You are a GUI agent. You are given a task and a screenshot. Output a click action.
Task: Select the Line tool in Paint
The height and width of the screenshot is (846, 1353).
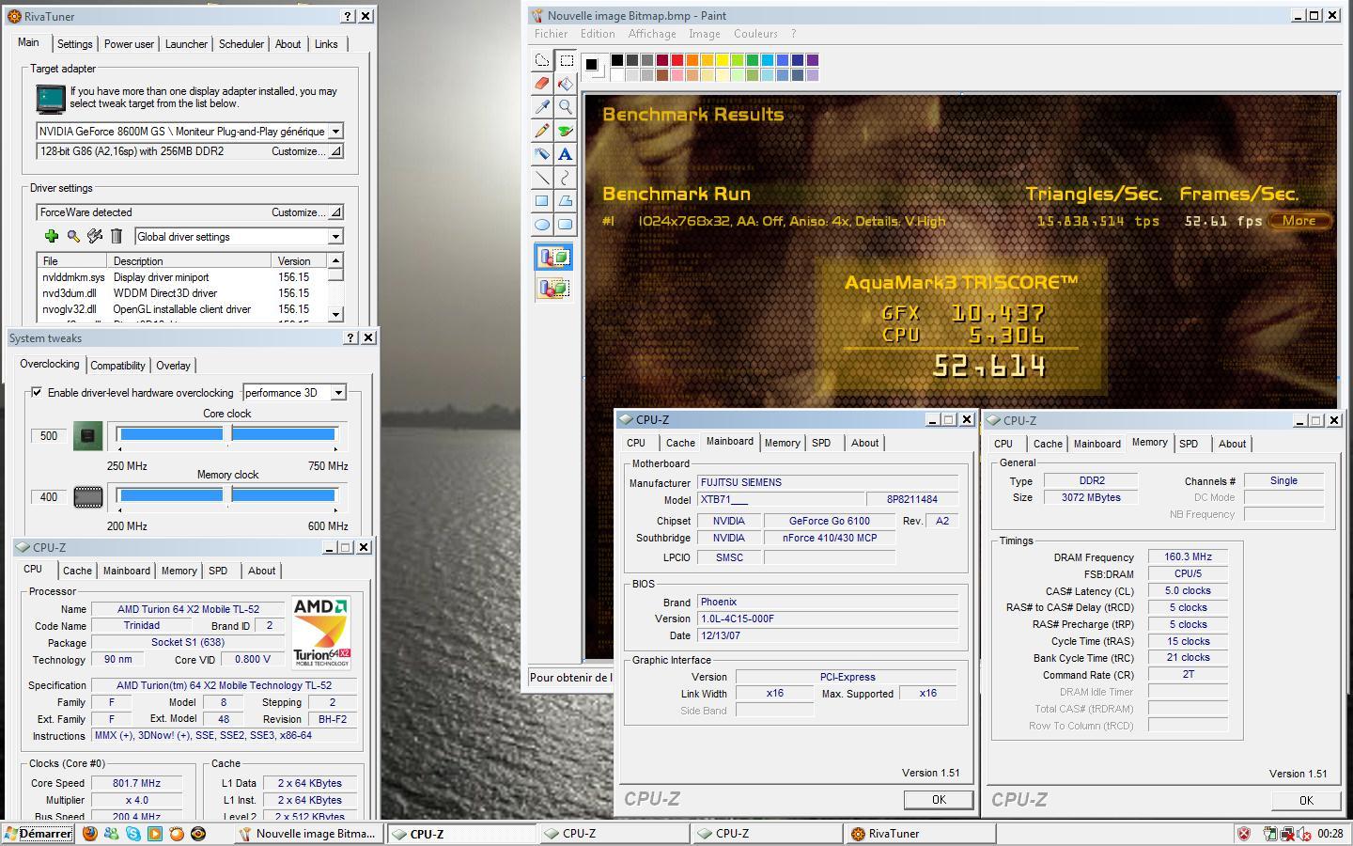click(542, 177)
